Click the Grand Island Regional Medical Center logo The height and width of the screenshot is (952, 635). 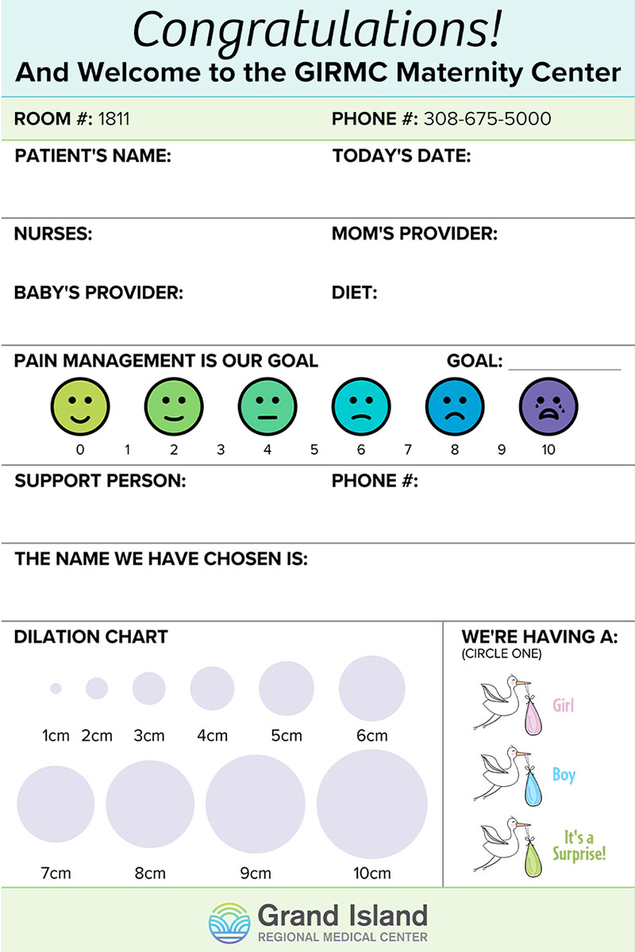pos(317,921)
